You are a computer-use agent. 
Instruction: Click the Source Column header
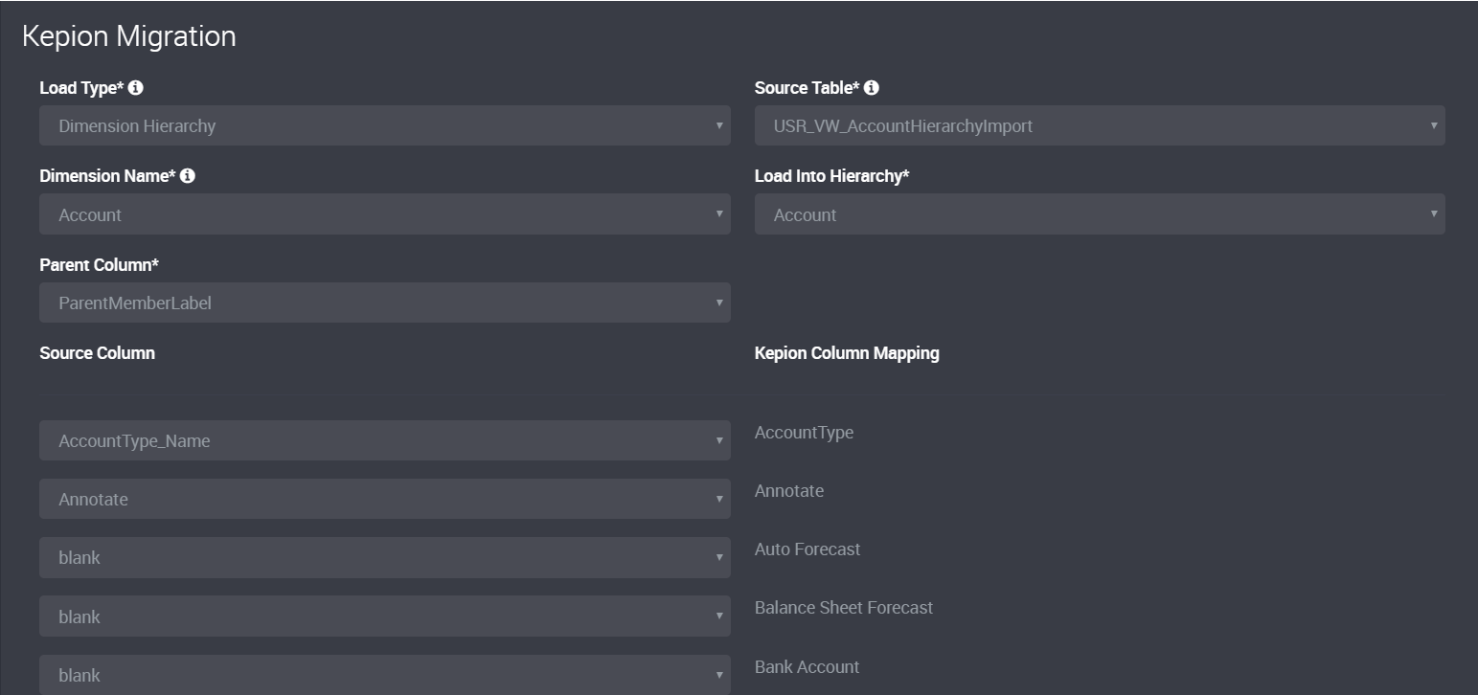pyautogui.click(x=97, y=352)
